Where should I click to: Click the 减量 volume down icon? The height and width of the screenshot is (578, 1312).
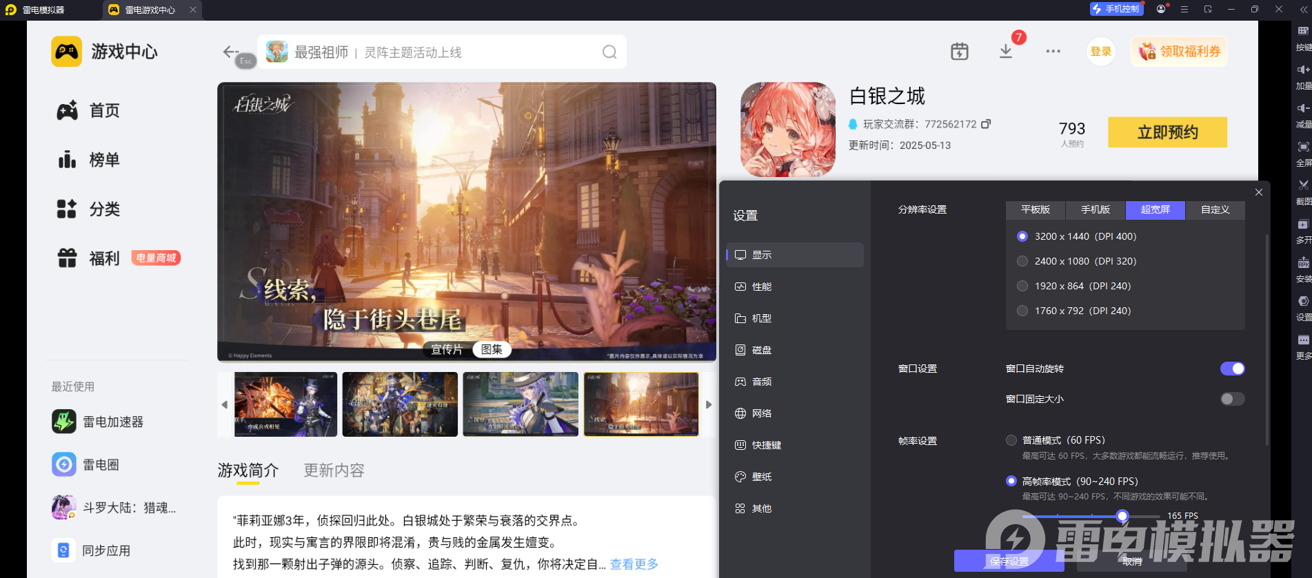pyautogui.click(x=1303, y=108)
